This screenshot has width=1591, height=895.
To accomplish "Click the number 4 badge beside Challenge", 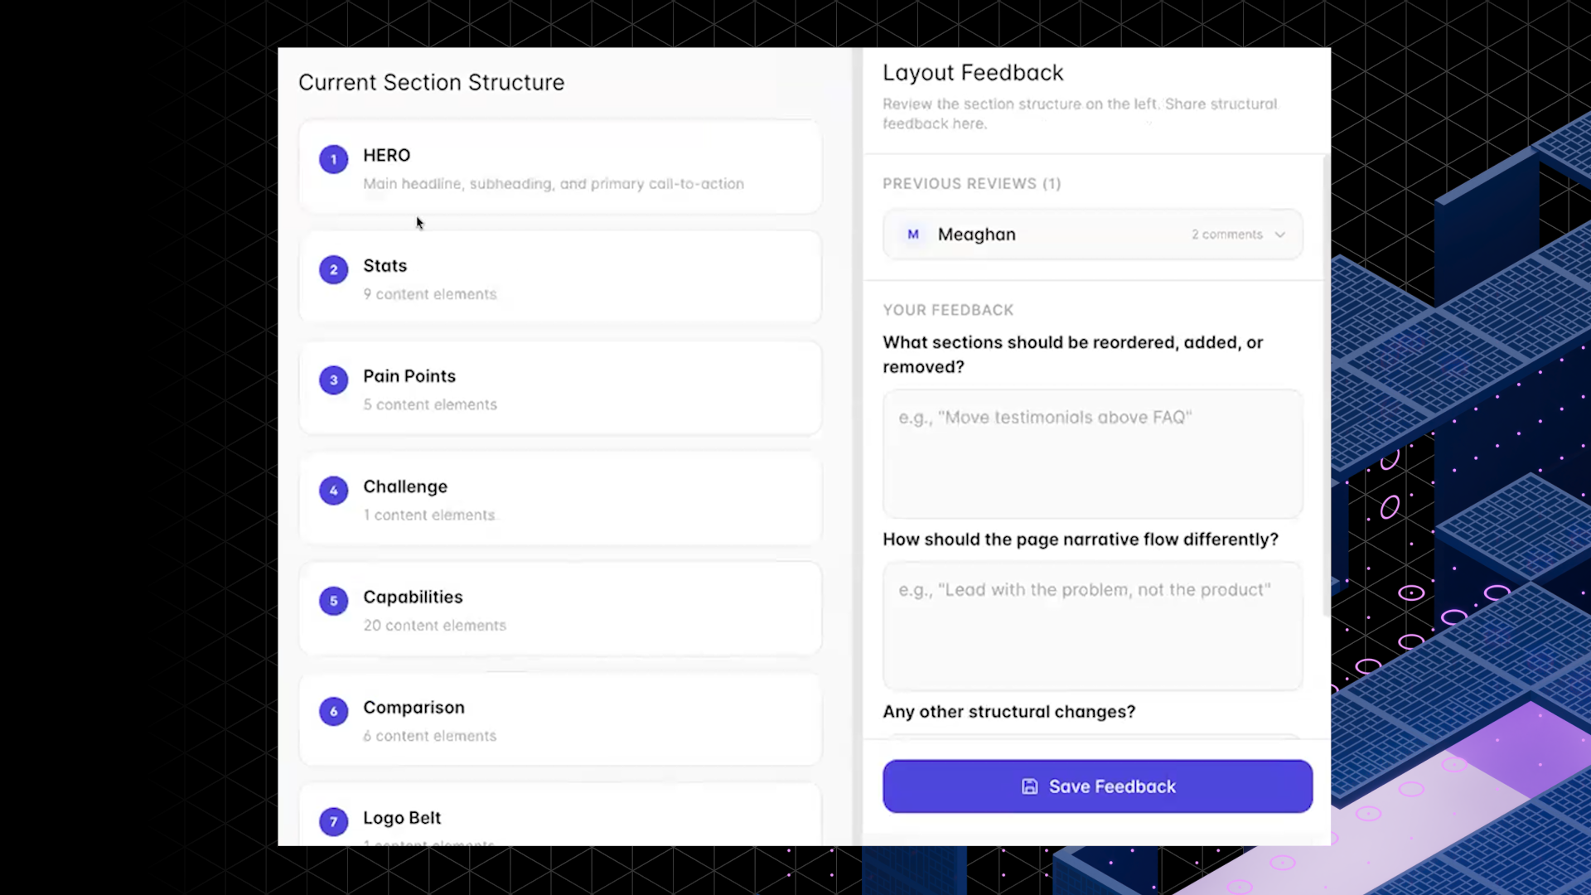I will [333, 490].
